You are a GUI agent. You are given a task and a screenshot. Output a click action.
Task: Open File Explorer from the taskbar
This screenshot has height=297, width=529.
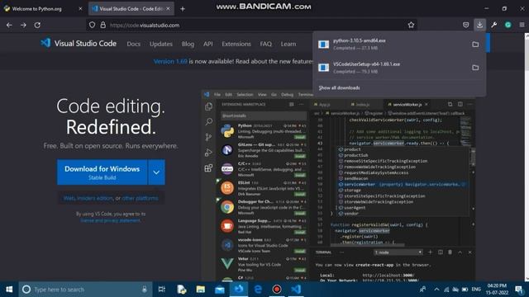pyautogui.click(x=201, y=290)
